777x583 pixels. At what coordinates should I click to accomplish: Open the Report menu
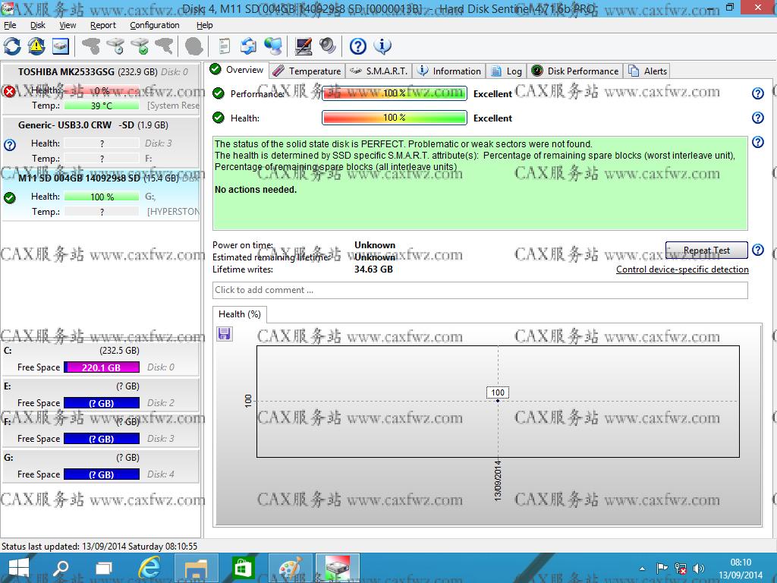[103, 25]
